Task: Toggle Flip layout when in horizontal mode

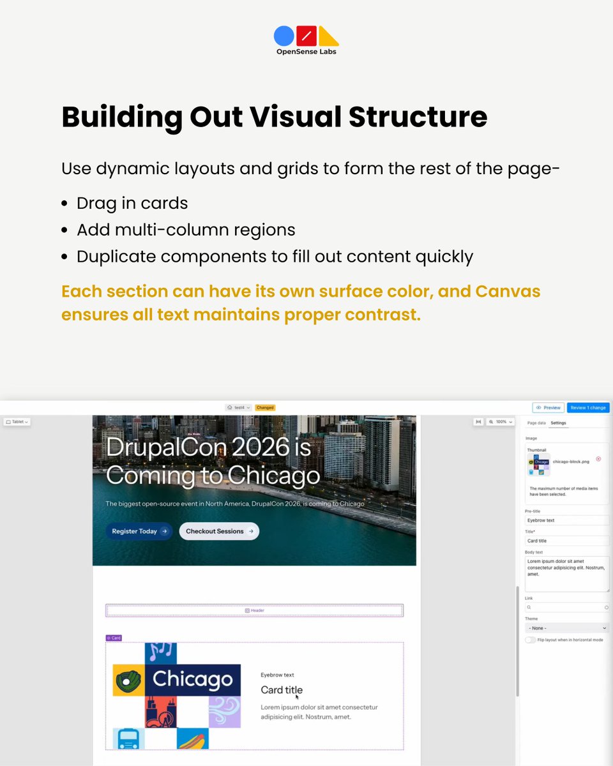Action: point(530,640)
